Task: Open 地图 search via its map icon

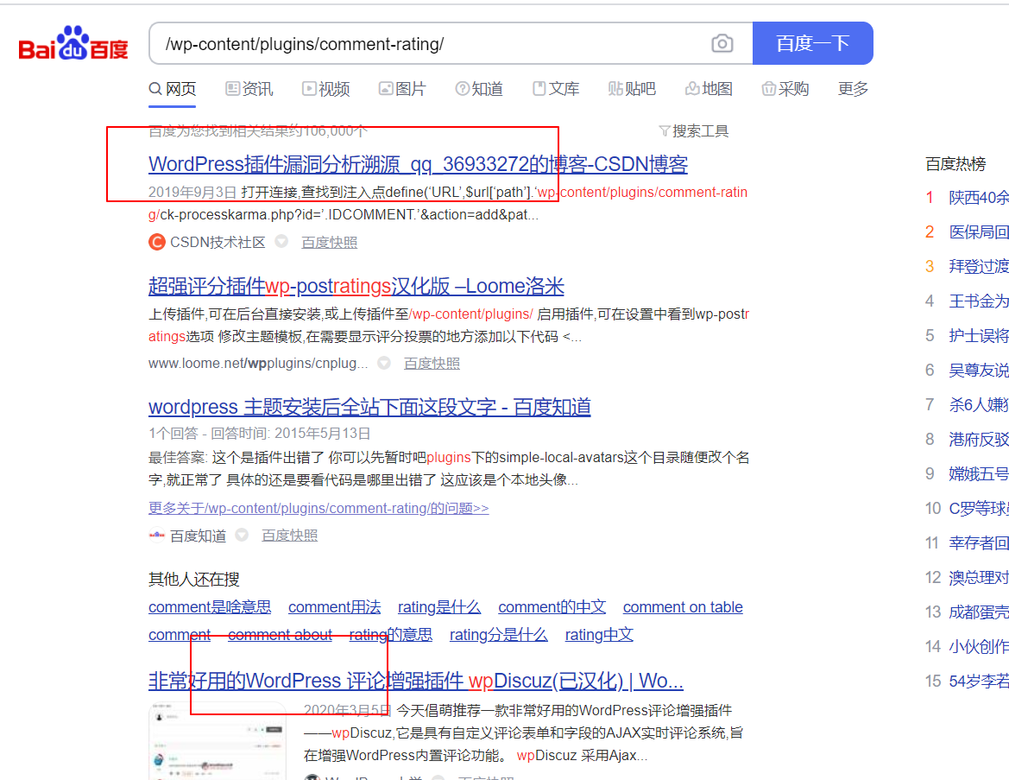Action: pos(691,88)
